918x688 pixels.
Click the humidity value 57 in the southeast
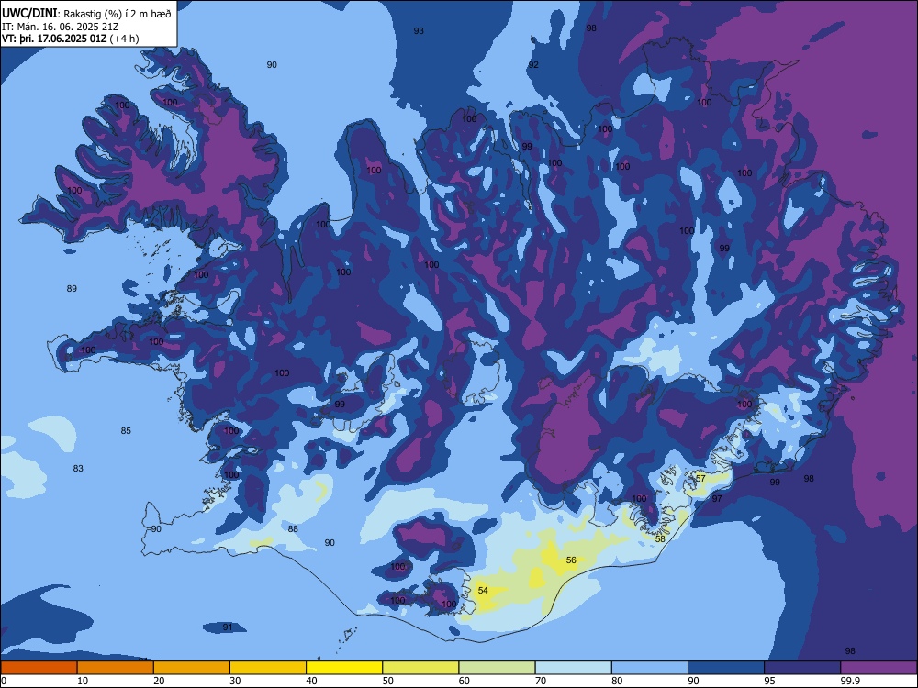pos(700,478)
